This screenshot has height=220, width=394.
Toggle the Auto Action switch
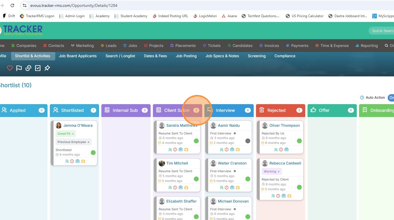tap(391, 98)
